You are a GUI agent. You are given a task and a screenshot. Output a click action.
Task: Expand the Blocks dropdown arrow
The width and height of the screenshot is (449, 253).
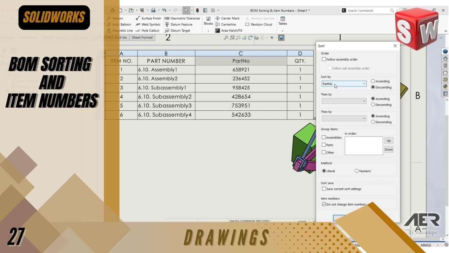(208, 31)
